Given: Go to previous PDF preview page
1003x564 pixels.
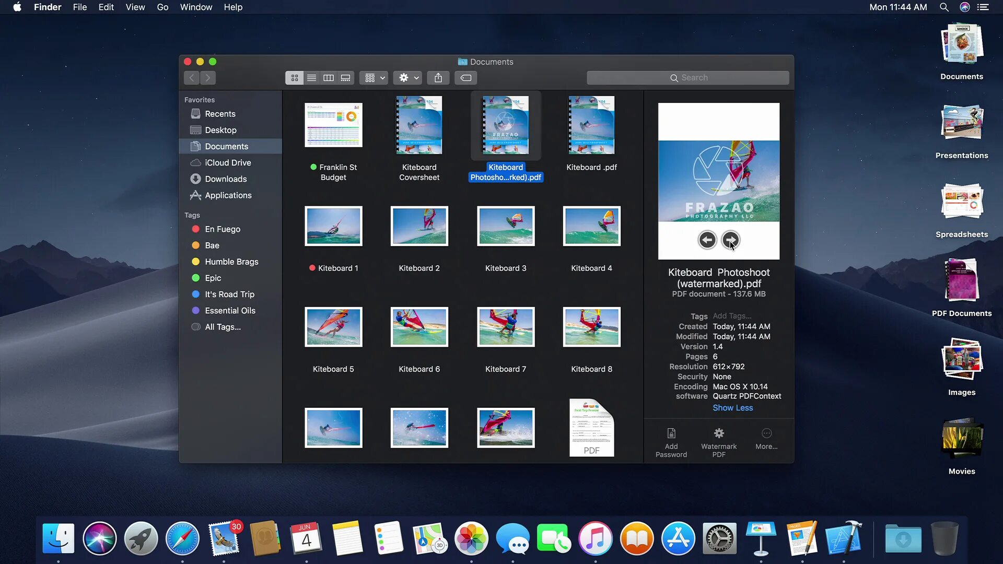Looking at the screenshot, I should tap(707, 240).
